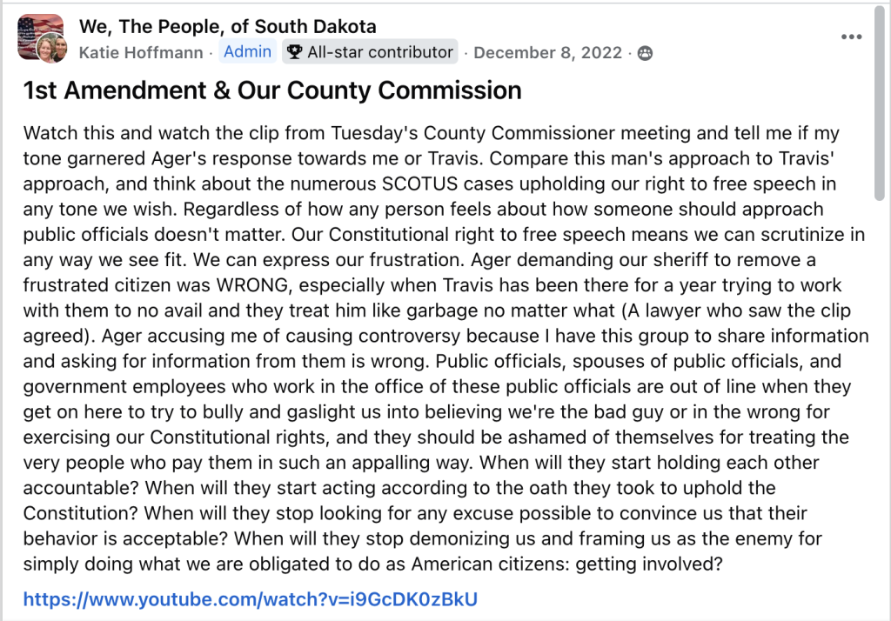Viewport: 891px width, 621px height.
Task: Click the group audience icon beside the date
Action: pyautogui.click(x=646, y=53)
